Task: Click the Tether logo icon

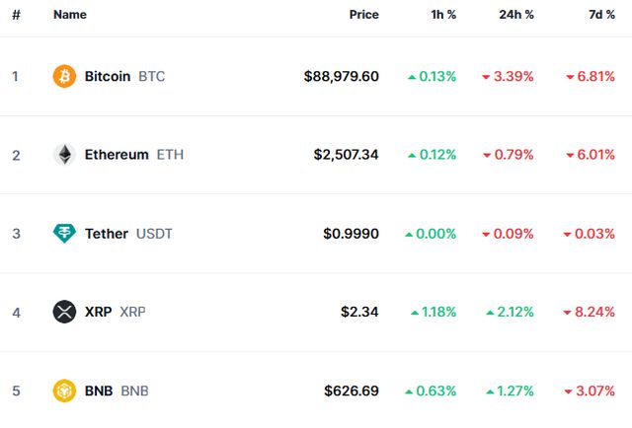Action: tap(64, 234)
